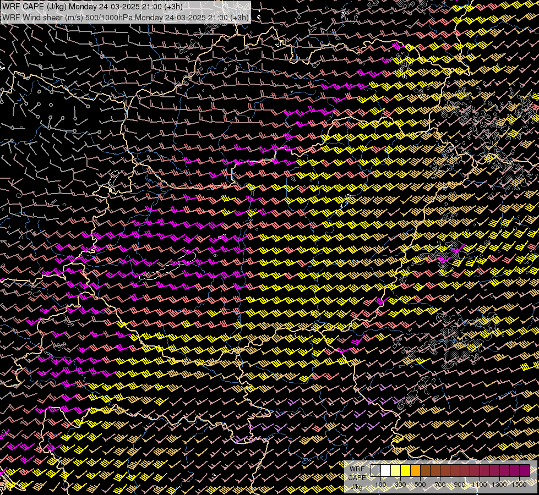
Task: Click the 'WRF' word in the legend
Action: point(357,469)
